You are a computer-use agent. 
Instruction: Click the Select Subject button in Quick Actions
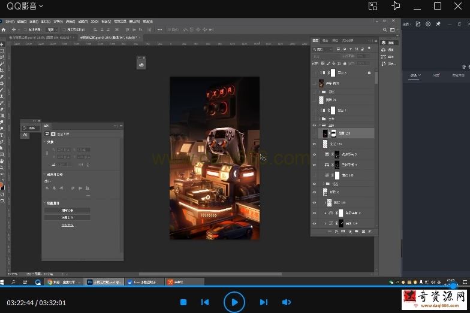click(x=67, y=218)
